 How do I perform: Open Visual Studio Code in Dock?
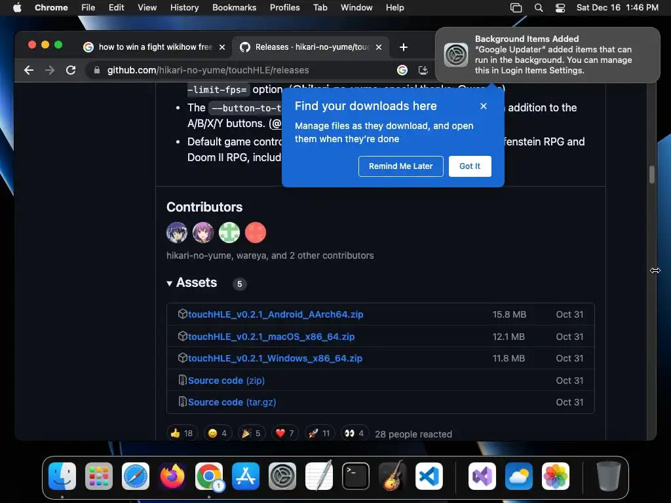coord(429,476)
